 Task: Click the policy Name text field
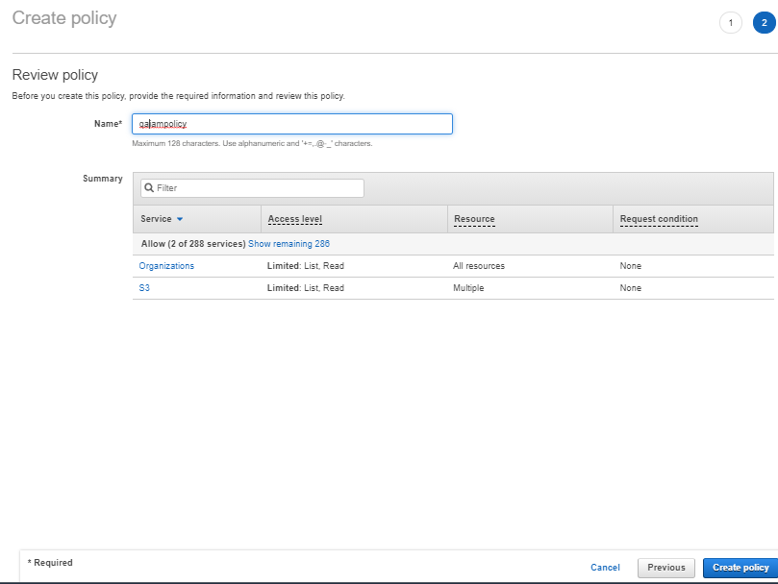(291, 124)
